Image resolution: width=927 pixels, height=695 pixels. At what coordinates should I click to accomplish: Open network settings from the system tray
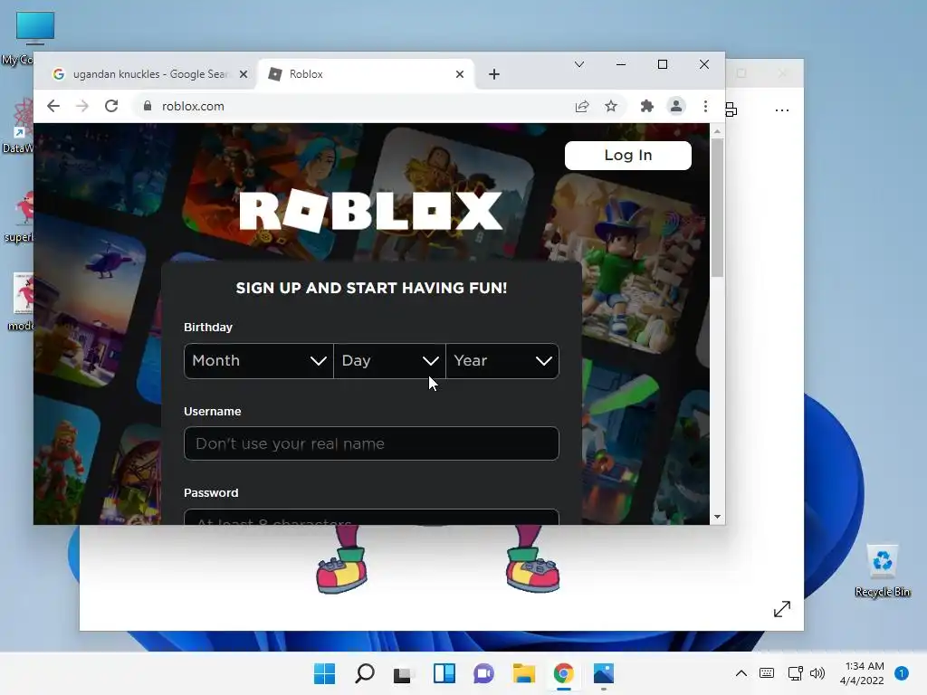tap(795, 673)
